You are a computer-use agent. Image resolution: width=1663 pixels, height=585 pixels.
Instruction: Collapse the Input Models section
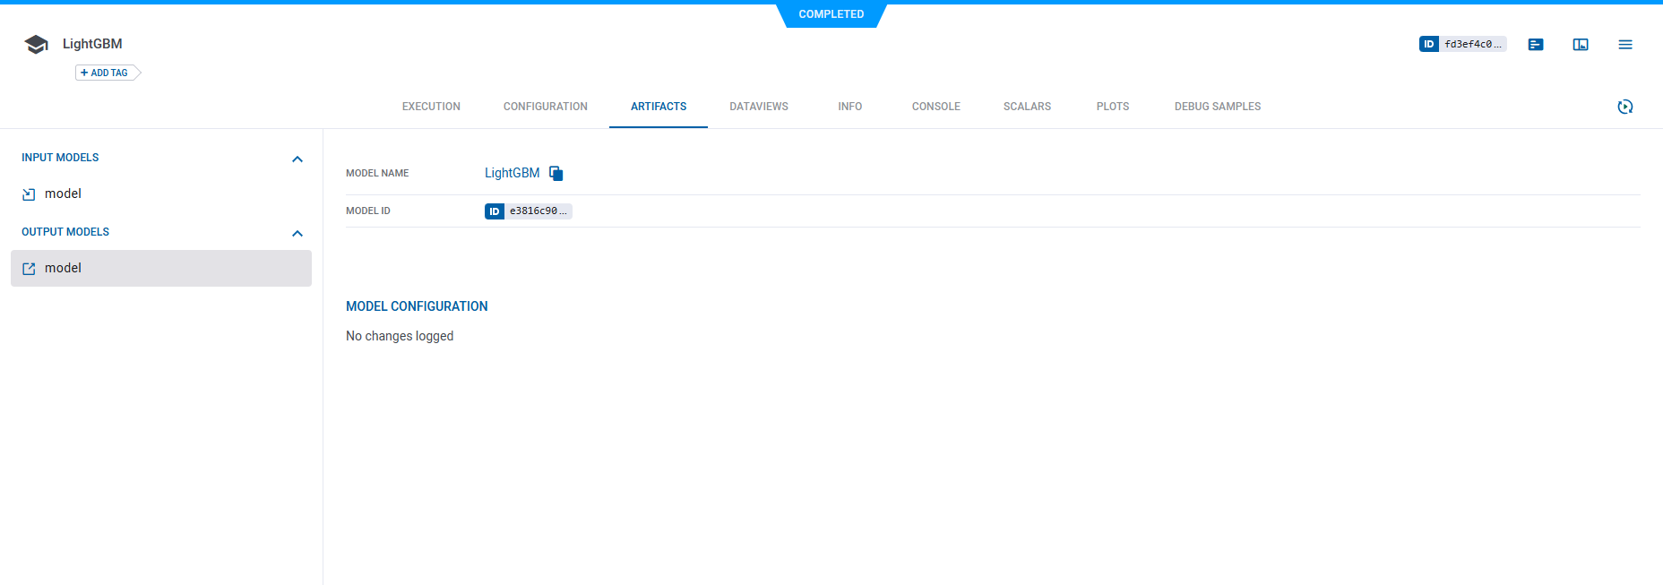click(x=297, y=159)
